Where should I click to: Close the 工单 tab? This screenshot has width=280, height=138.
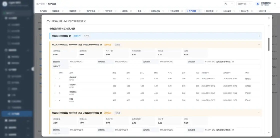[144, 11]
